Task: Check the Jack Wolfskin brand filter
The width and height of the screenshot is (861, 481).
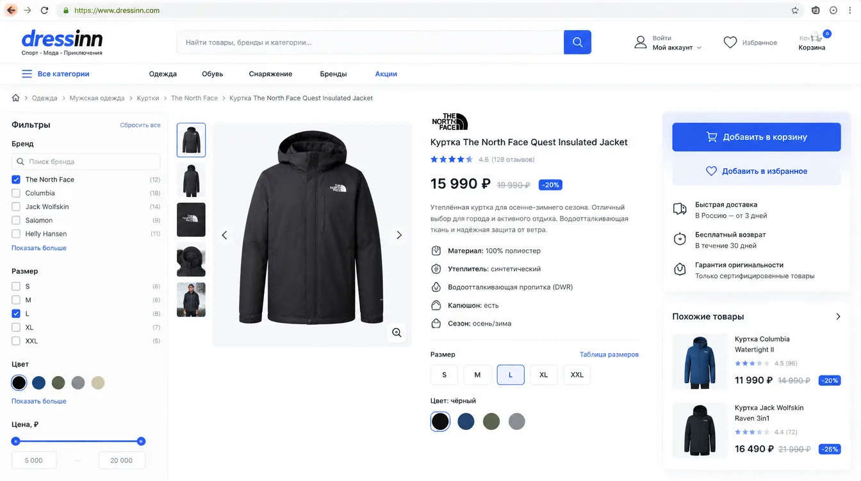Action: tap(16, 207)
